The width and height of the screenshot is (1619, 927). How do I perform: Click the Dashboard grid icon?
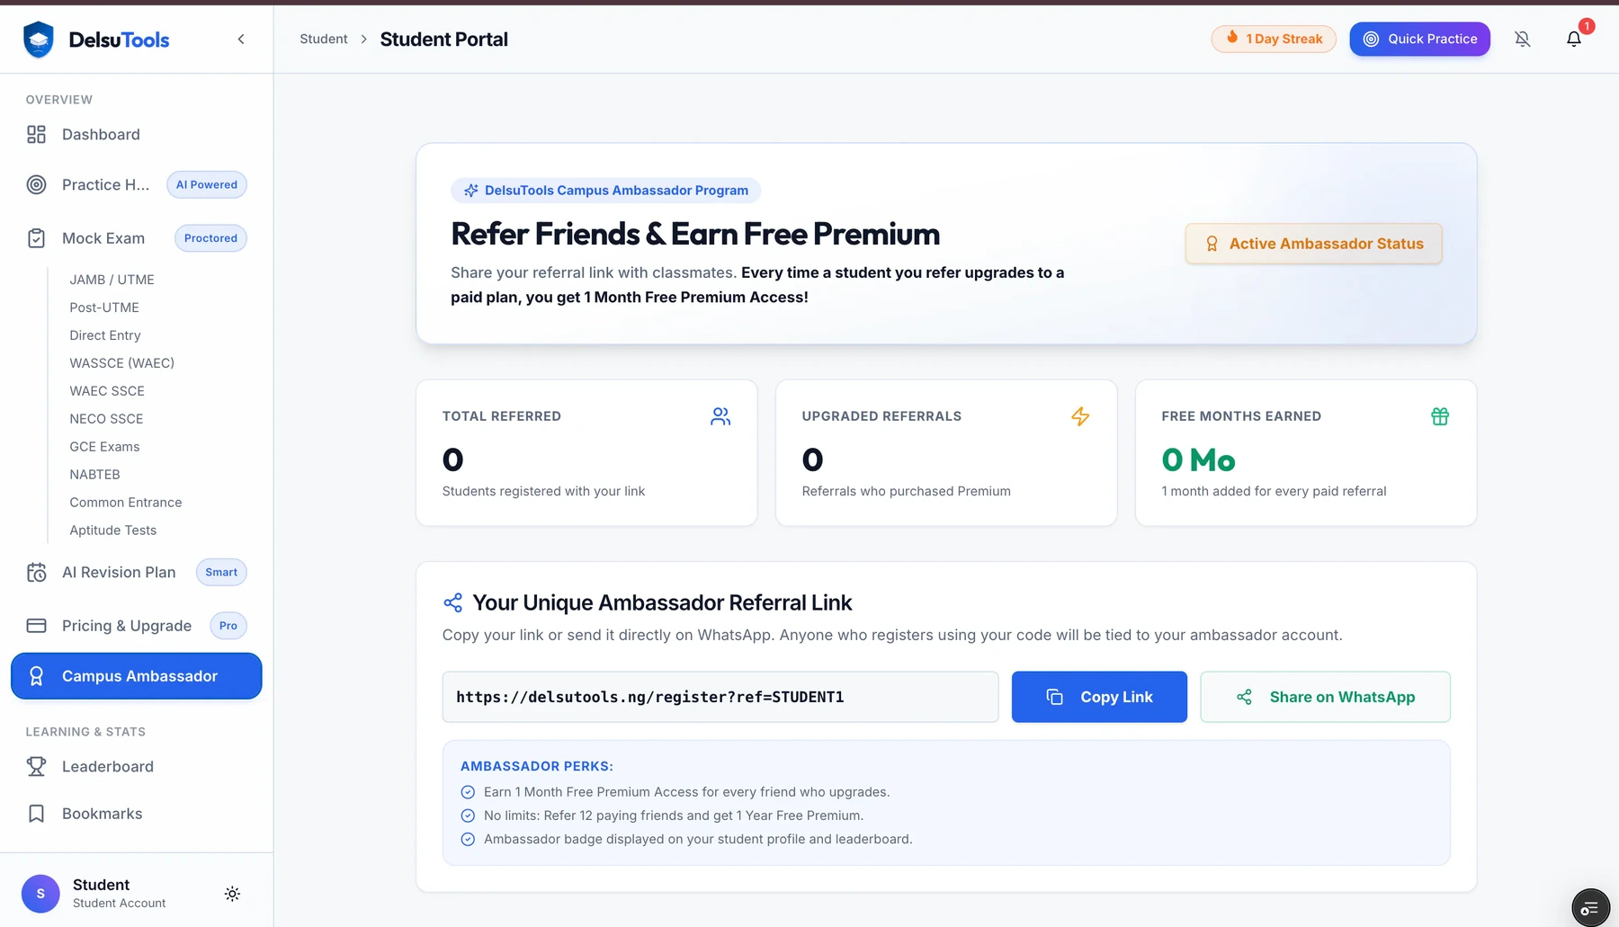pos(36,134)
